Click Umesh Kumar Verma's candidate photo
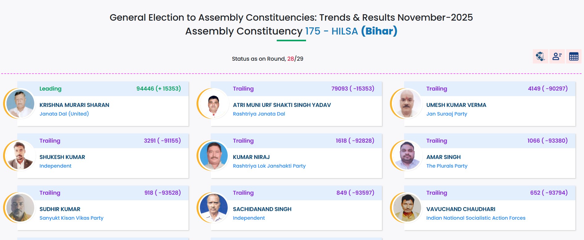The height and width of the screenshot is (240, 584). click(407, 104)
